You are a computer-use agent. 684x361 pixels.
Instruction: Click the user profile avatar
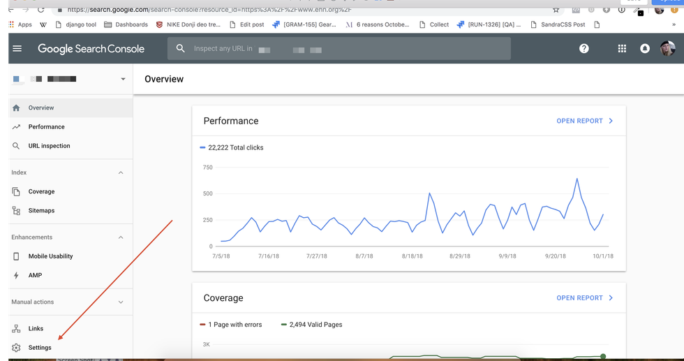click(668, 49)
